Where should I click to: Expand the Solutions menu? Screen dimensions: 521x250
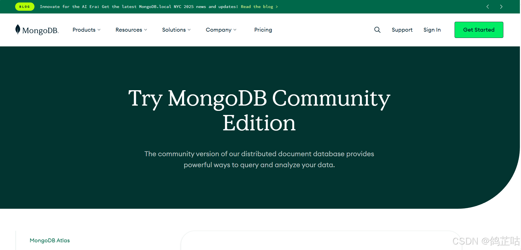coord(176,30)
